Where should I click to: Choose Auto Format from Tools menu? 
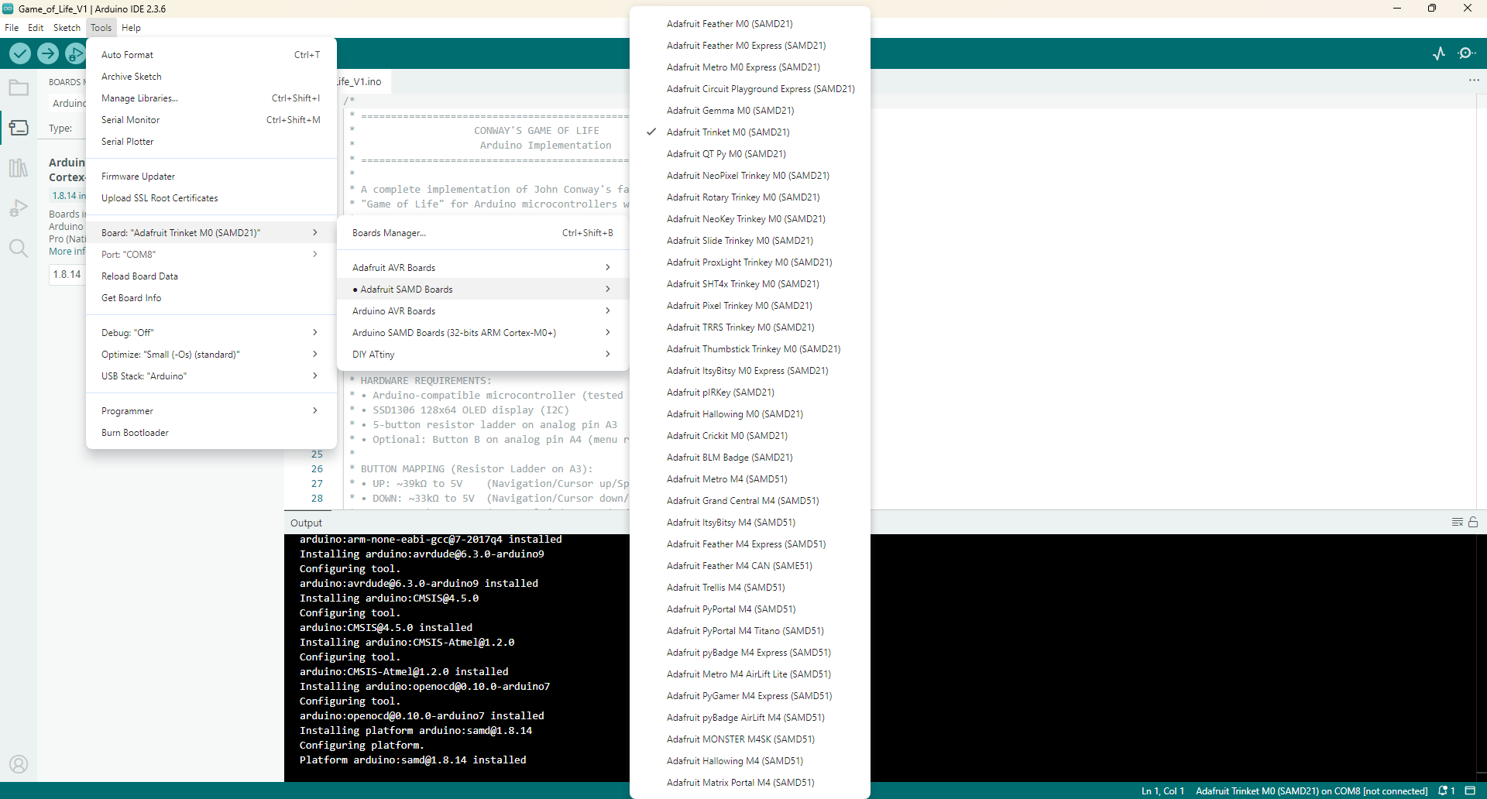pyautogui.click(x=211, y=55)
